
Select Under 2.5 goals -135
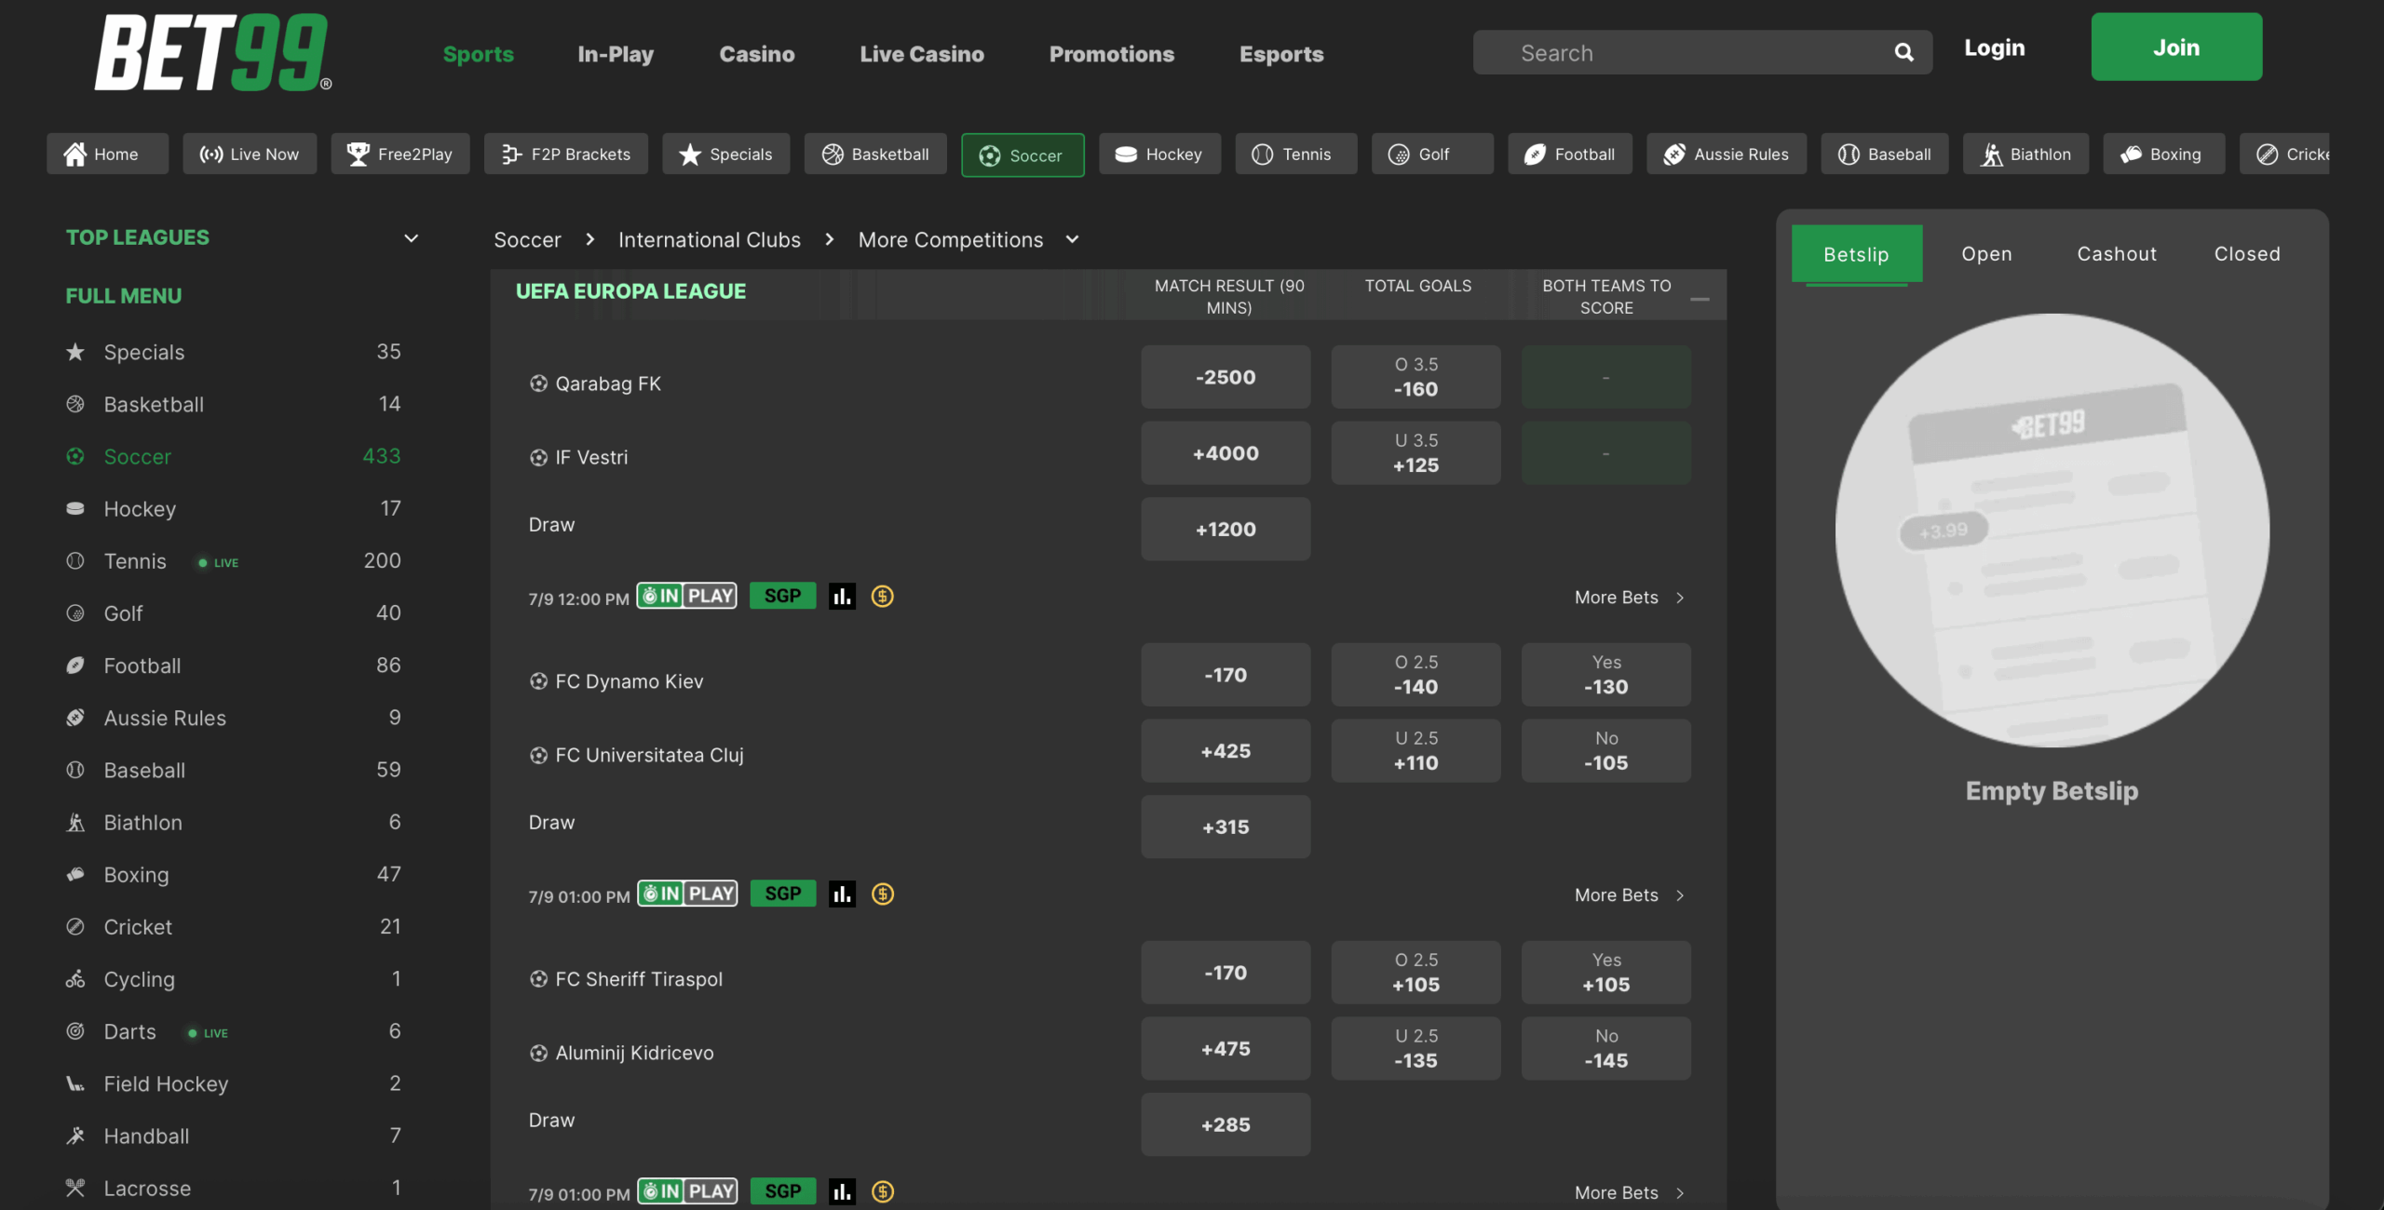[x=1415, y=1049]
